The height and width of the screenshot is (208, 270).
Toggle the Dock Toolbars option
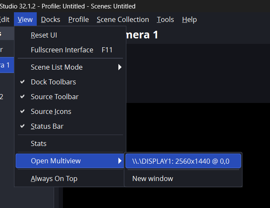click(71, 82)
